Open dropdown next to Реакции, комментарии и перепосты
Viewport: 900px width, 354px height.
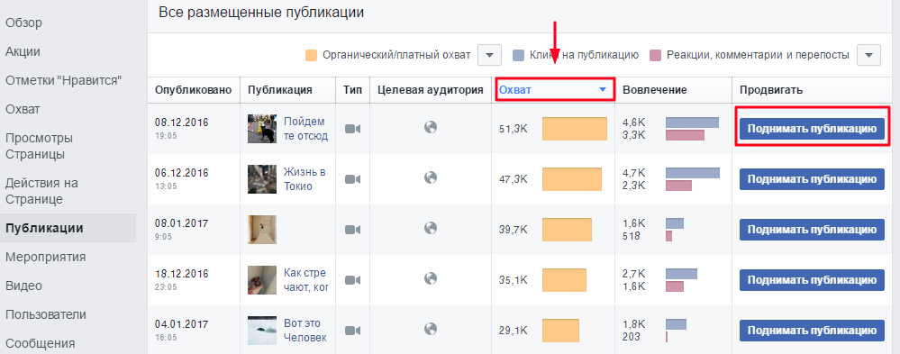click(x=868, y=55)
